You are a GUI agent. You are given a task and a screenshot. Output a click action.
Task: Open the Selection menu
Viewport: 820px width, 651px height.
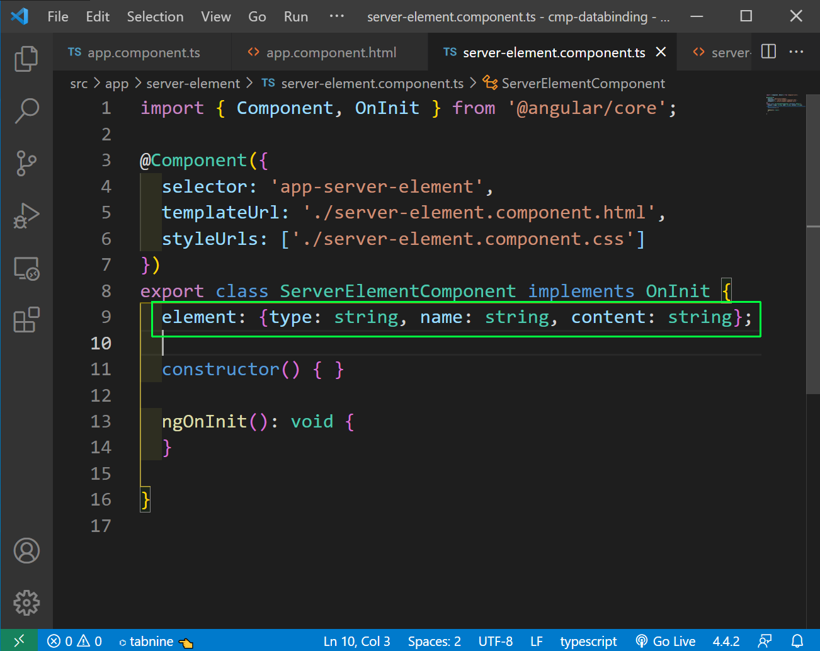[x=155, y=16]
